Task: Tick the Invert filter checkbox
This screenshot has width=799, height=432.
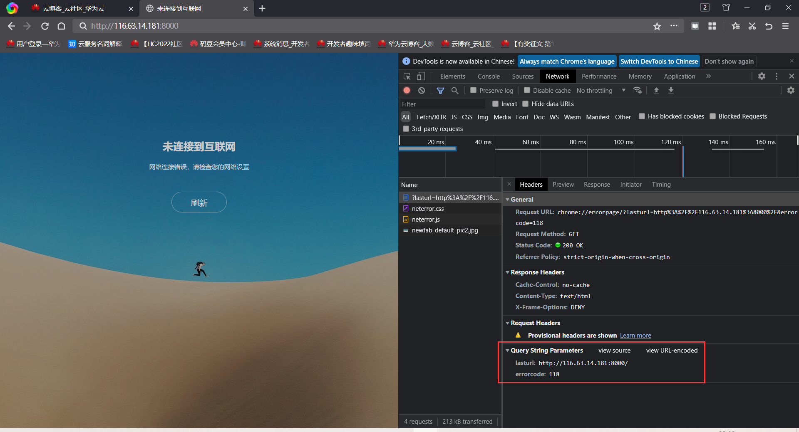Action: (495, 104)
